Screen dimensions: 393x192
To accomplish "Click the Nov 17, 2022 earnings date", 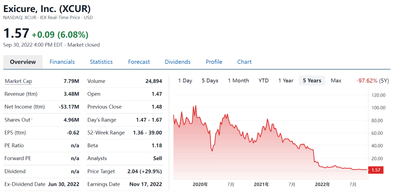I will tap(146, 184).
